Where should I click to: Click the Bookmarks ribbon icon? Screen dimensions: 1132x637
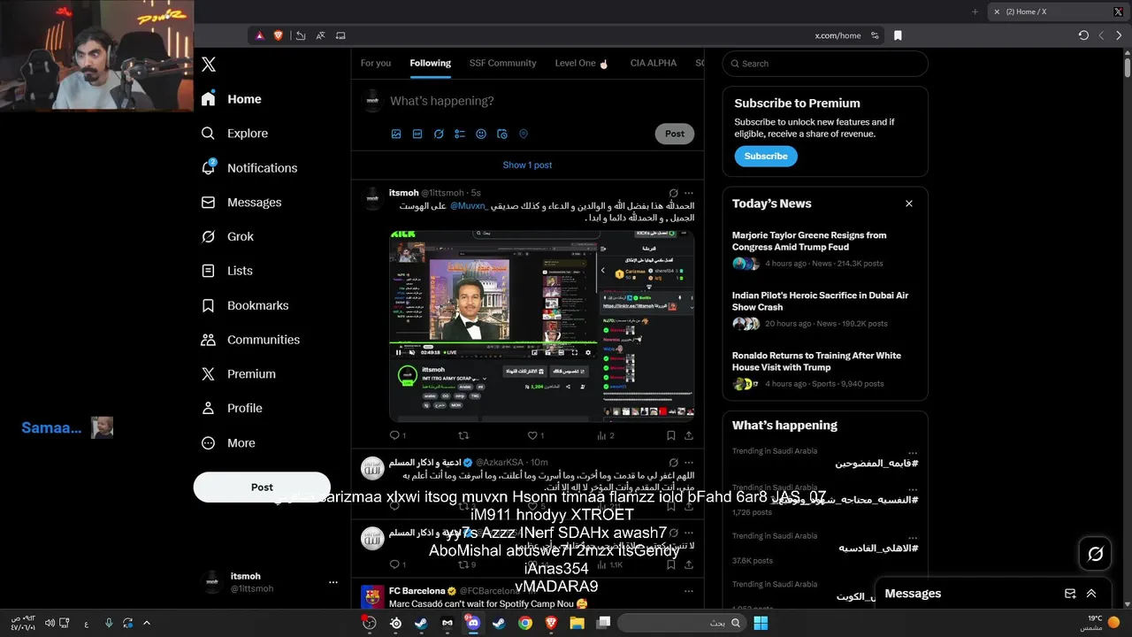pos(208,305)
